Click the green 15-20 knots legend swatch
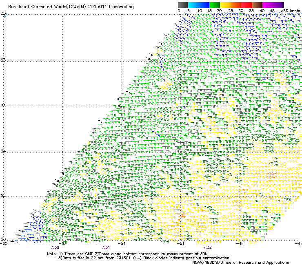302x265 pixels. click(215, 5)
